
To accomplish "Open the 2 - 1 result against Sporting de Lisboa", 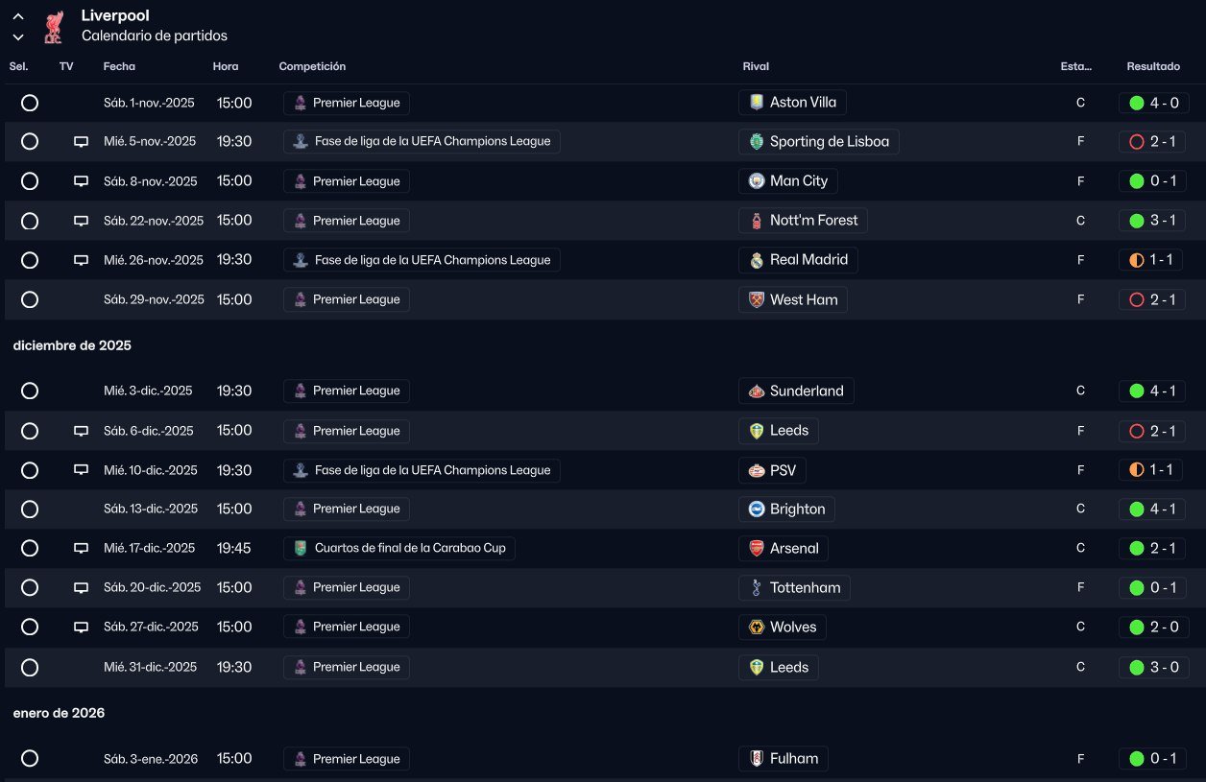I will point(1152,142).
